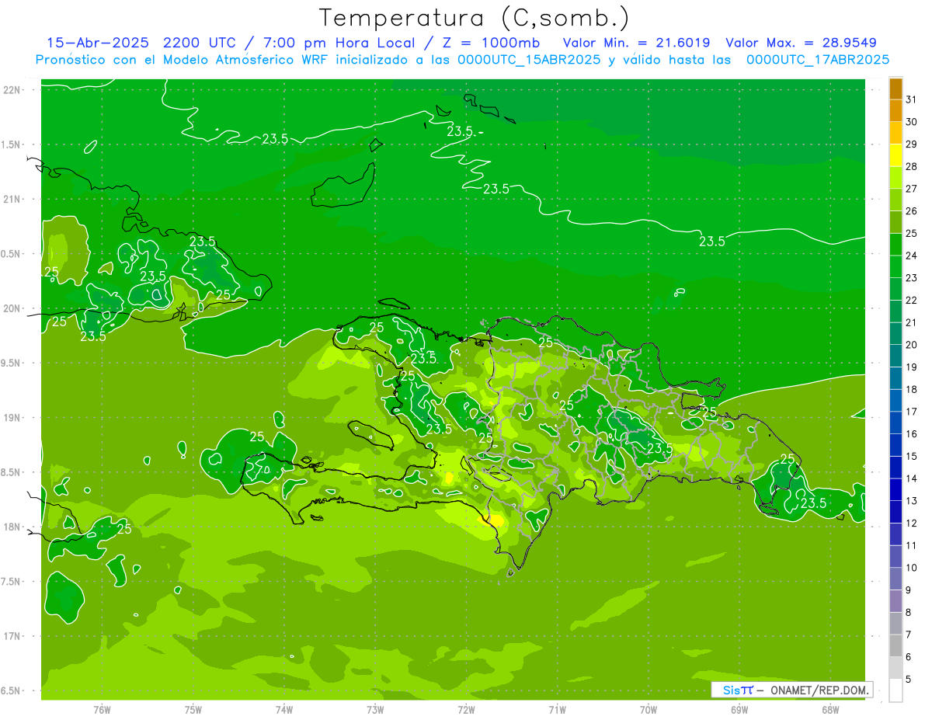Click the '27' value on the color scale
This screenshot has width=932, height=720.
(912, 189)
